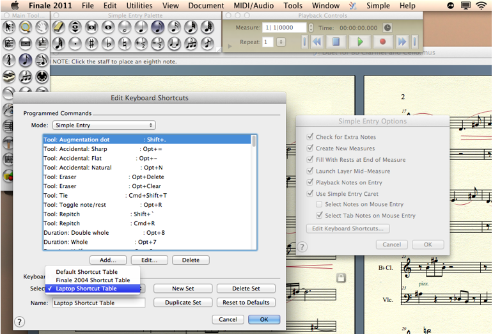This screenshot has height=334, width=493.
Task: Enable Select Notes on Mouse Entry
Action: tap(319, 204)
